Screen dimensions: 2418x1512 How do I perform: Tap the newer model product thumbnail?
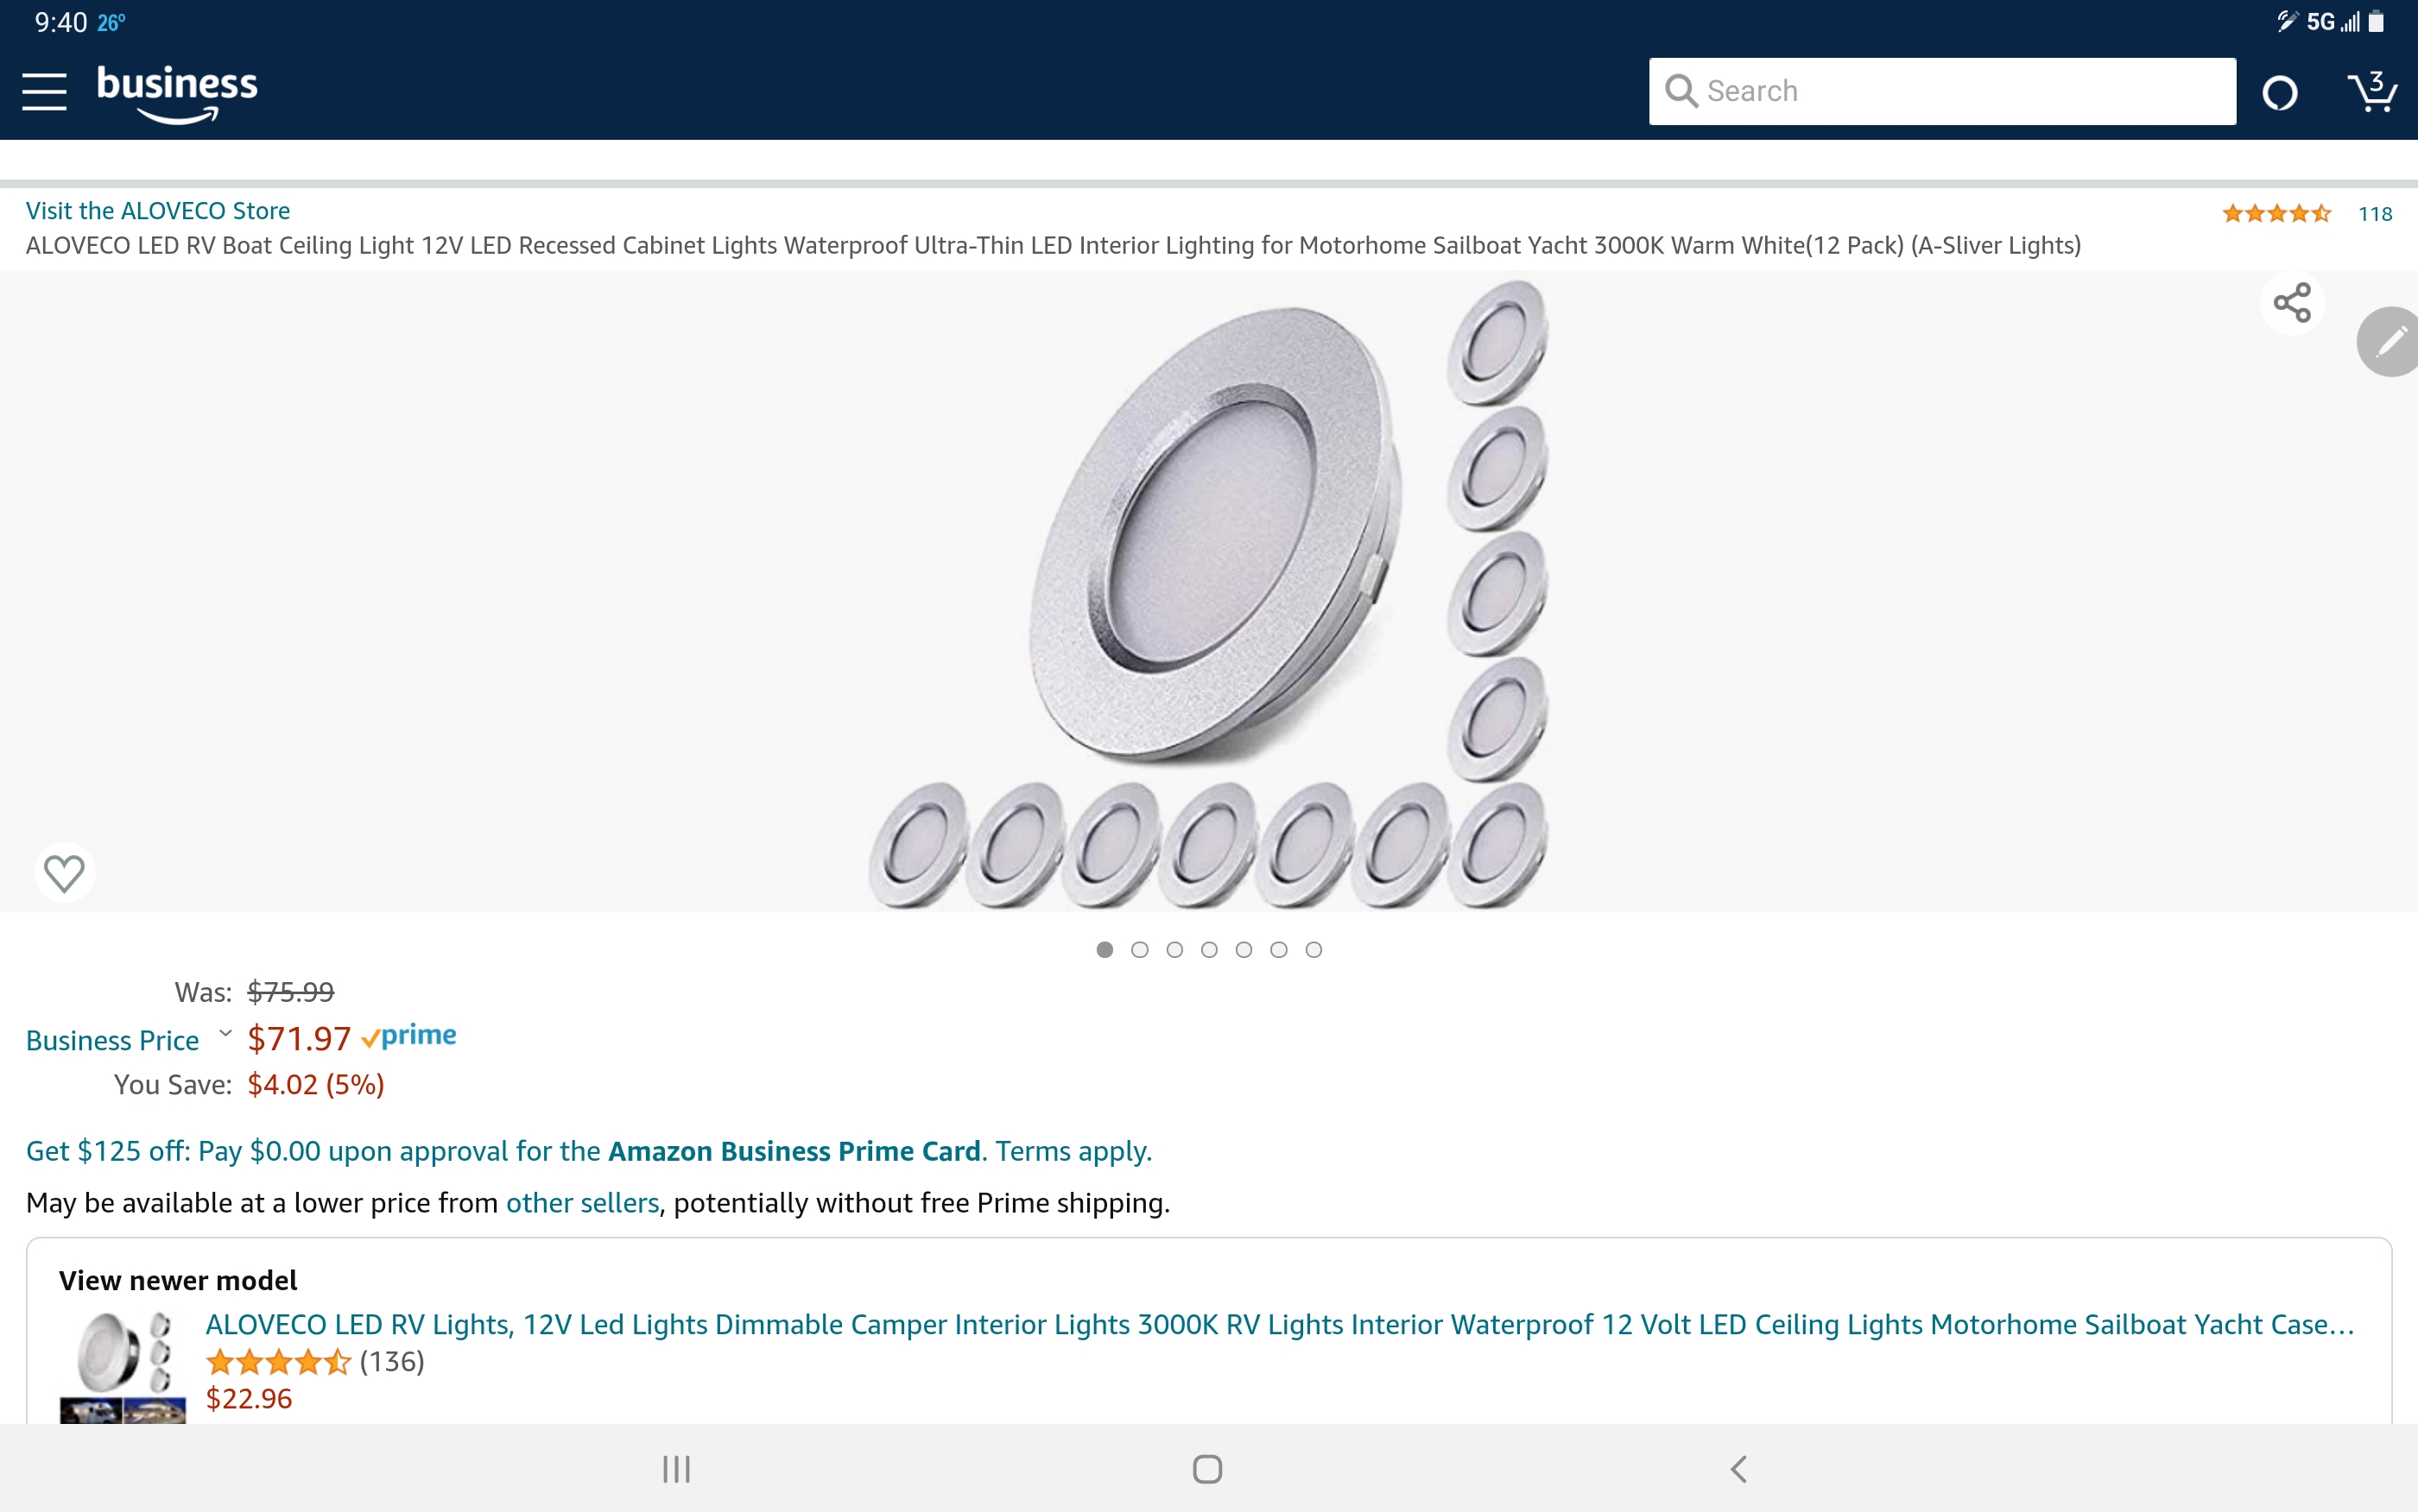(x=122, y=1365)
